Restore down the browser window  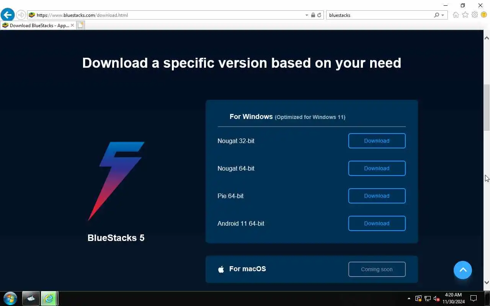463,5
